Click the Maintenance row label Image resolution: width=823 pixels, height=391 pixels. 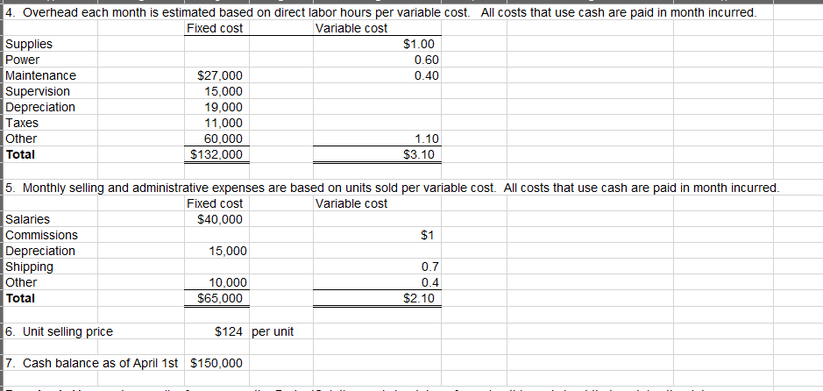(41, 75)
